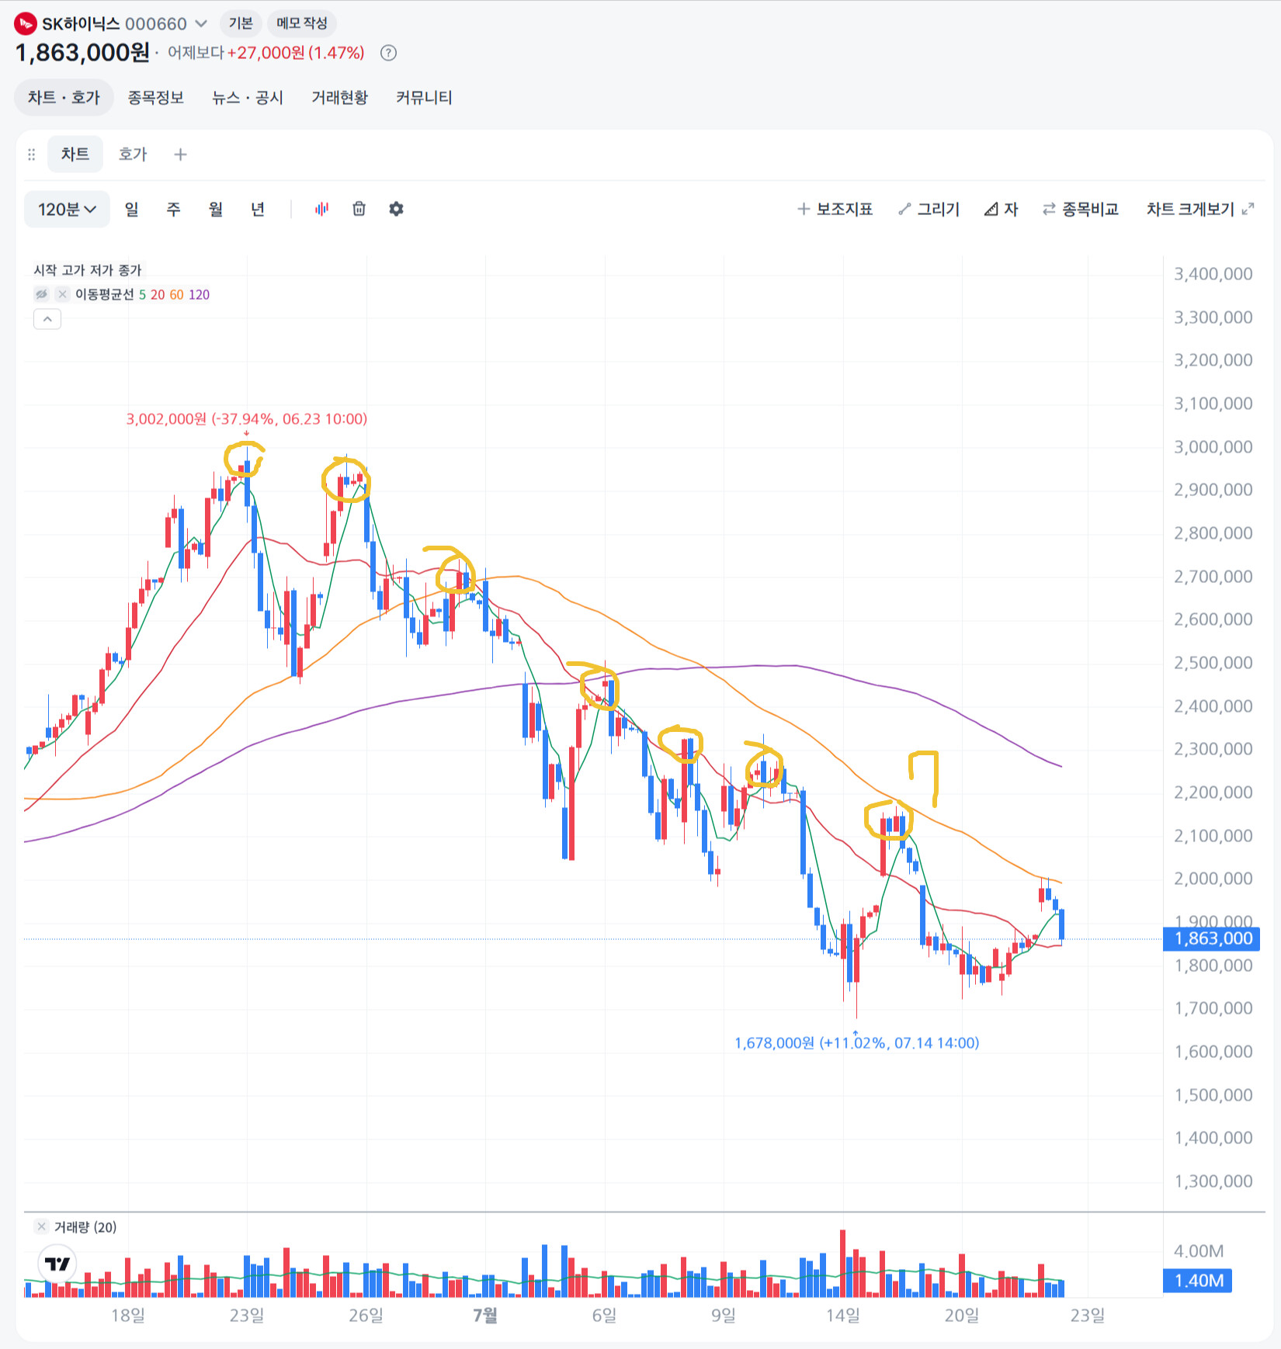The width and height of the screenshot is (1281, 1349).
Task: Click the 2,000,000 price axis label
Action: (1213, 879)
